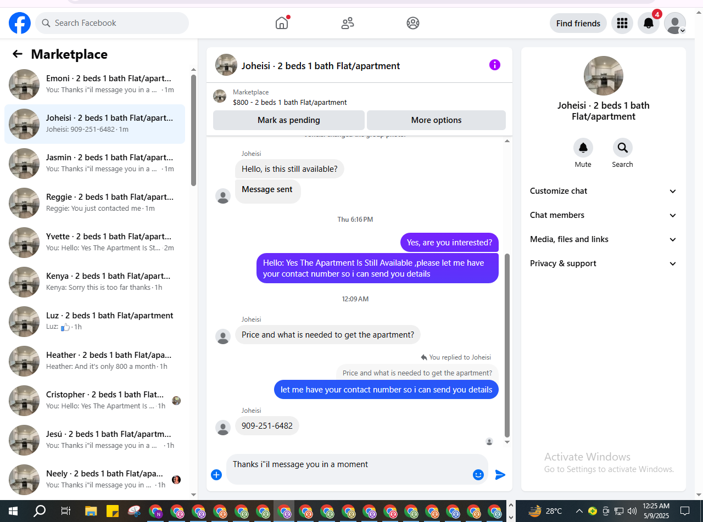
Task: Click the conversation list scrollbar
Action: (x=193, y=130)
